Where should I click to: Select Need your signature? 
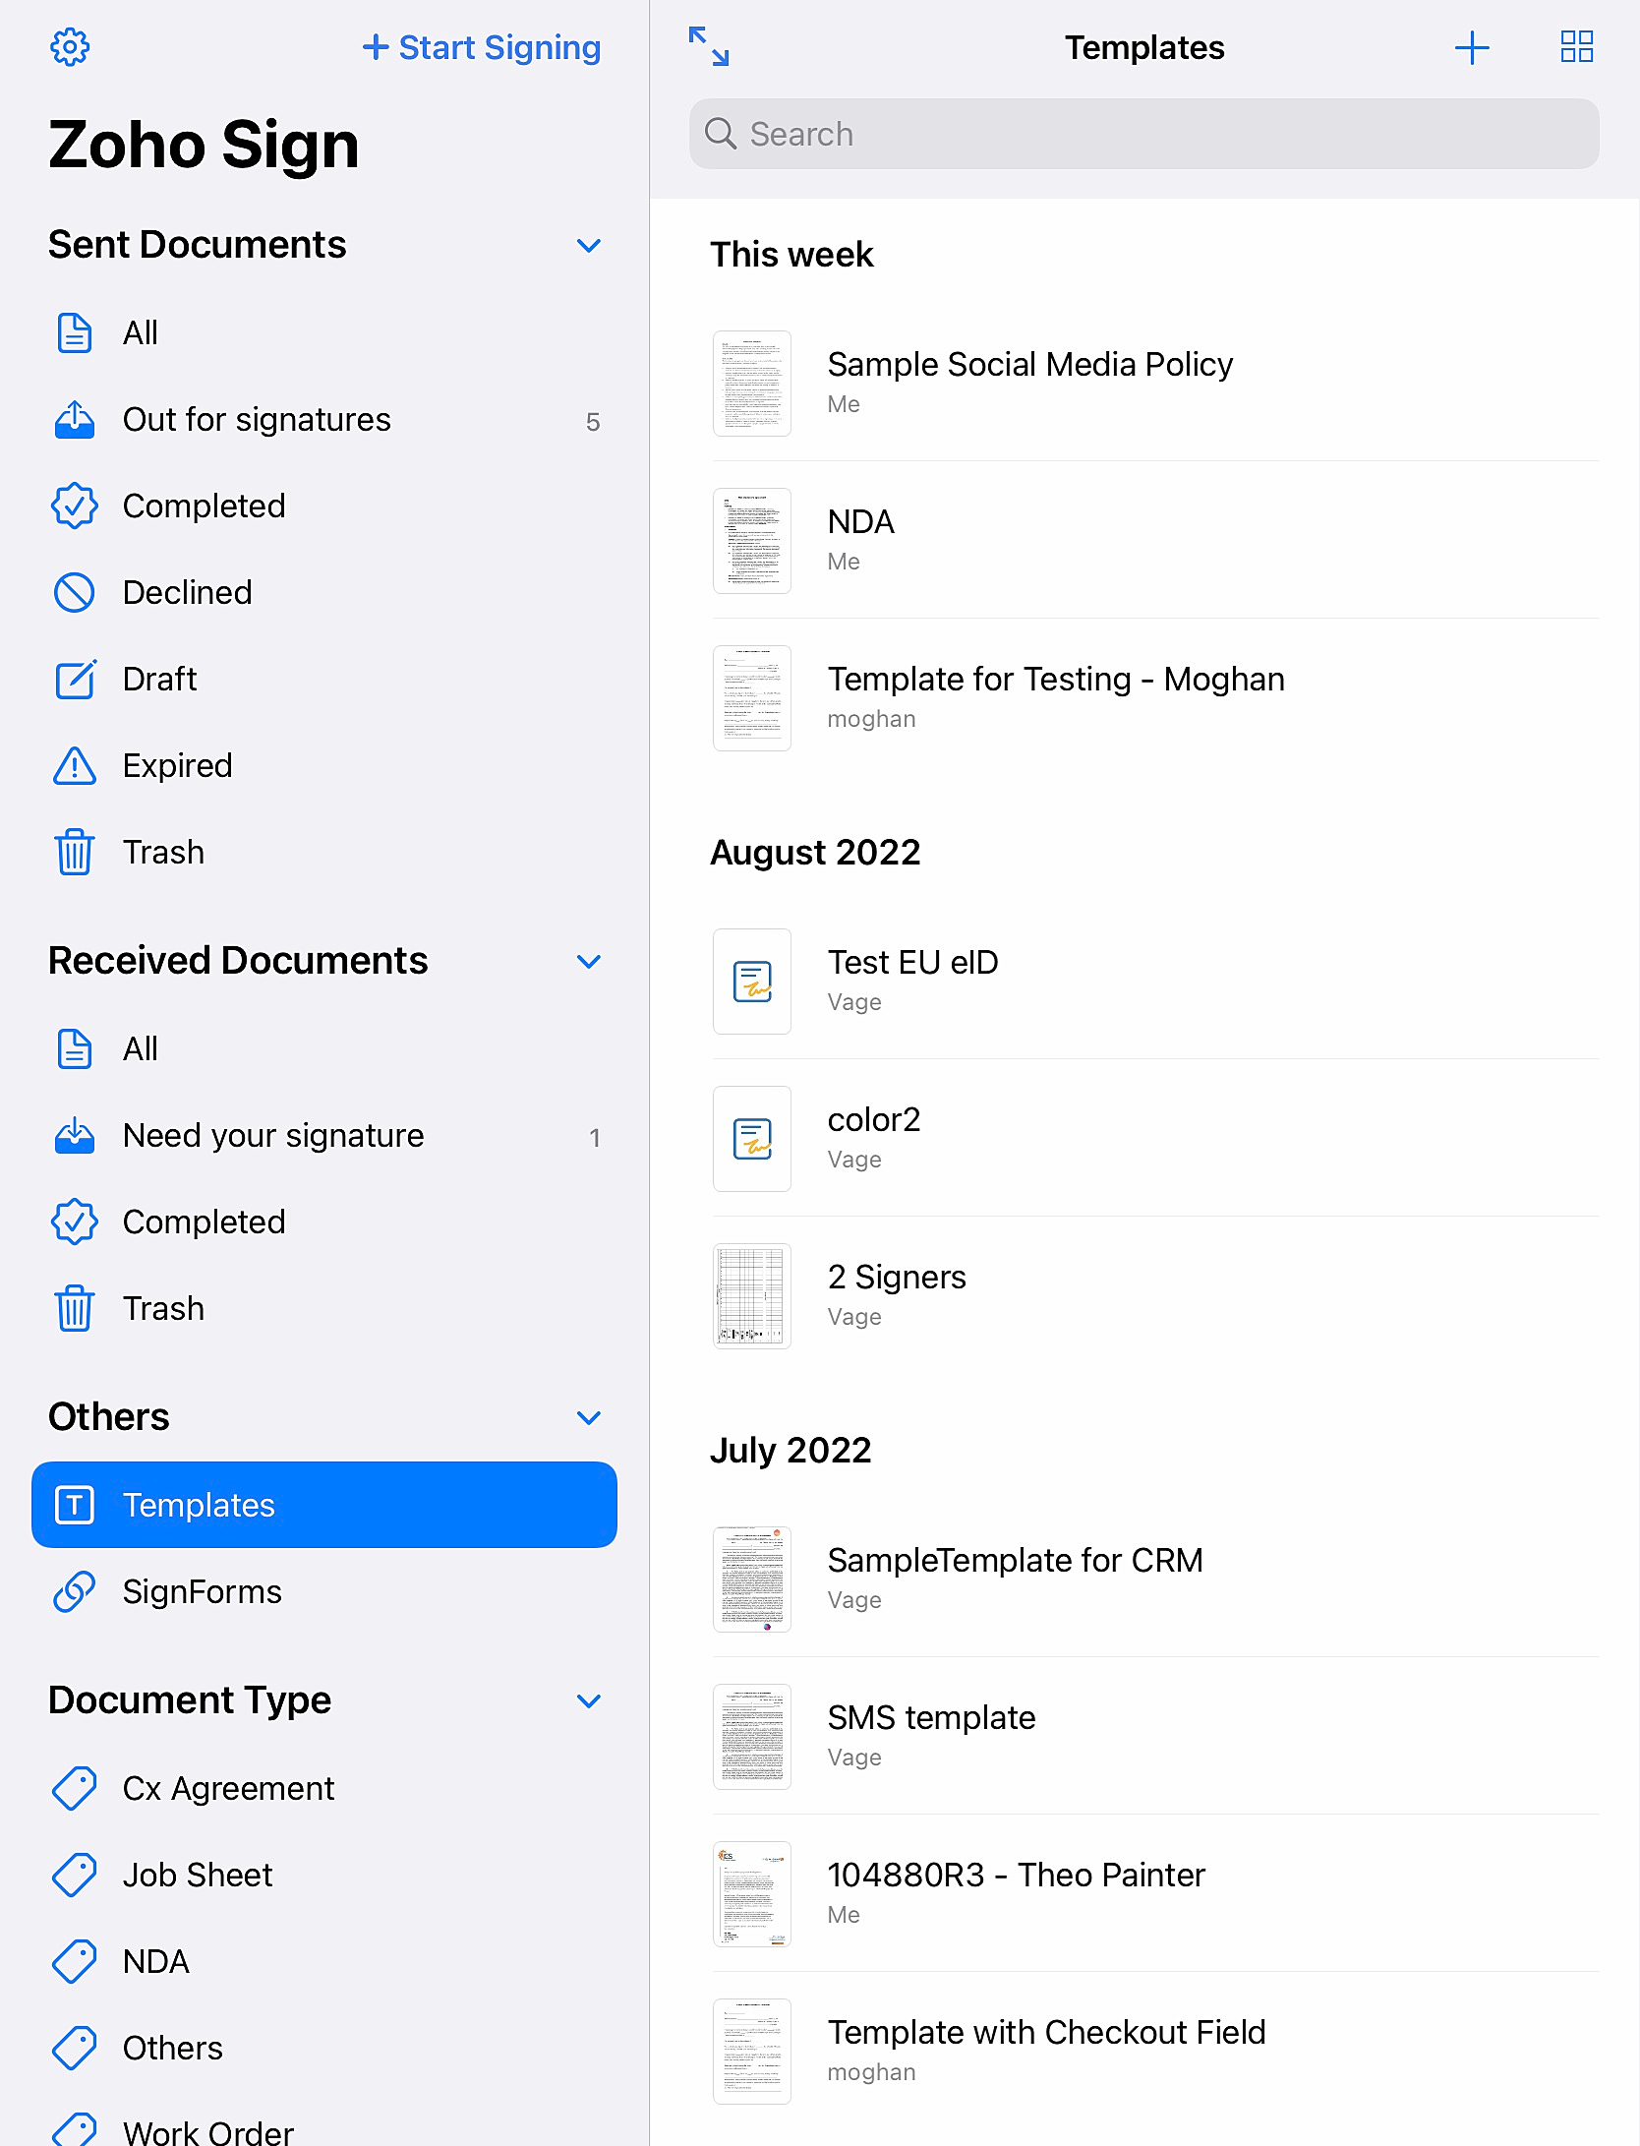[324, 1136]
